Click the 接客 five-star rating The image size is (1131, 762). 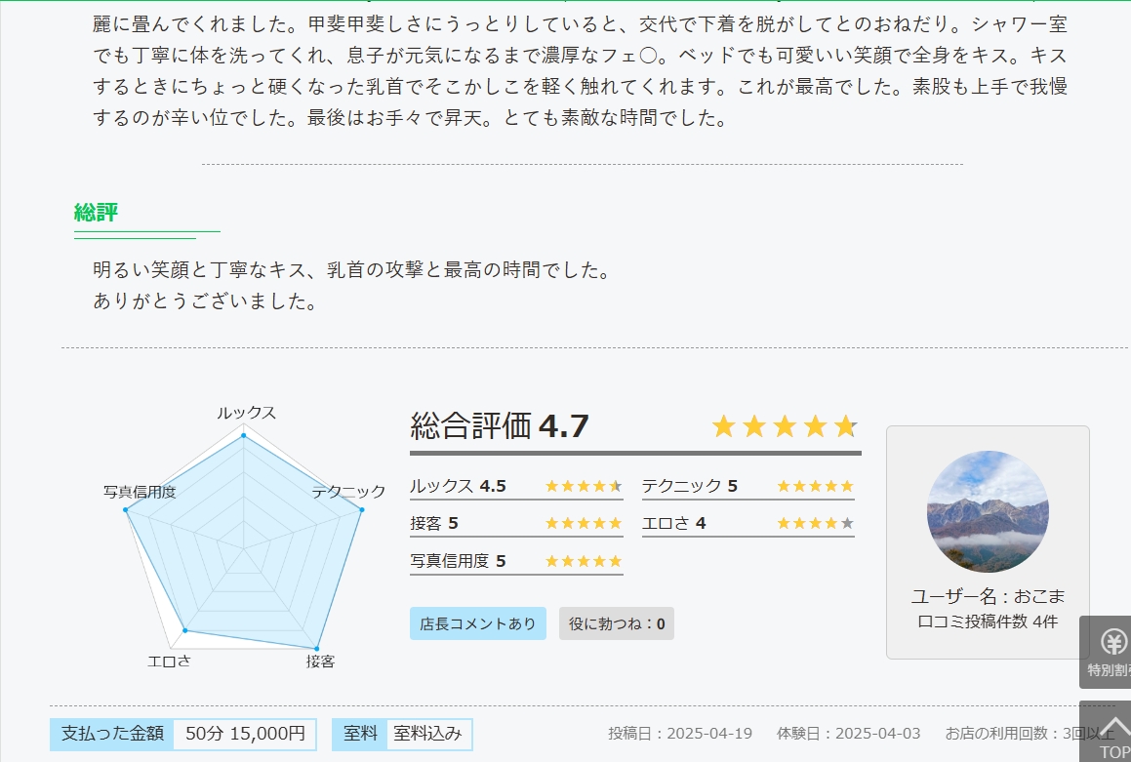tap(583, 523)
